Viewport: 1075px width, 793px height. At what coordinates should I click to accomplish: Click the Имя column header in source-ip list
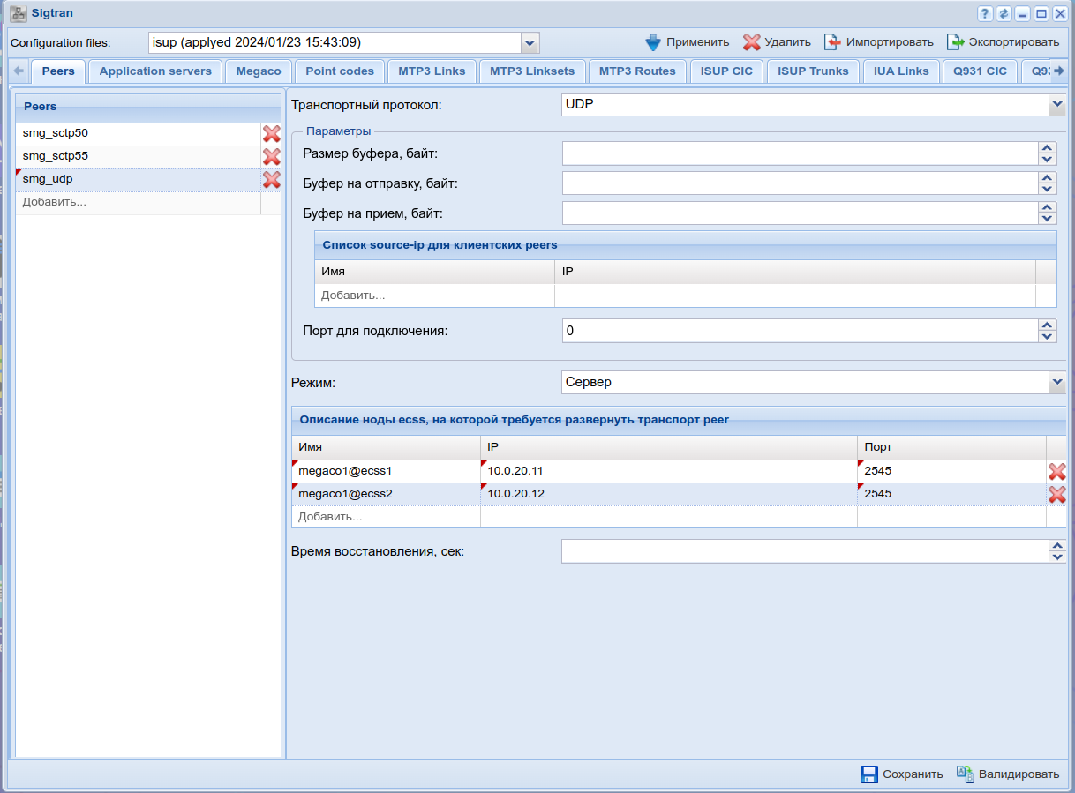click(434, 272)
